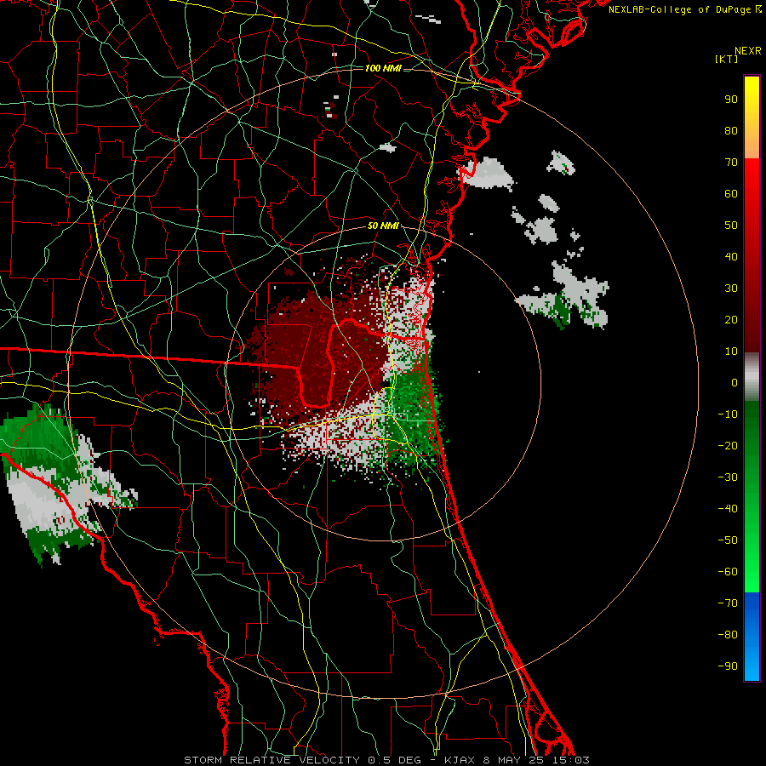The height and width of the screenshot is (766, 766).
Task: Select the 50 NMI range ring label
Action: 383,226
